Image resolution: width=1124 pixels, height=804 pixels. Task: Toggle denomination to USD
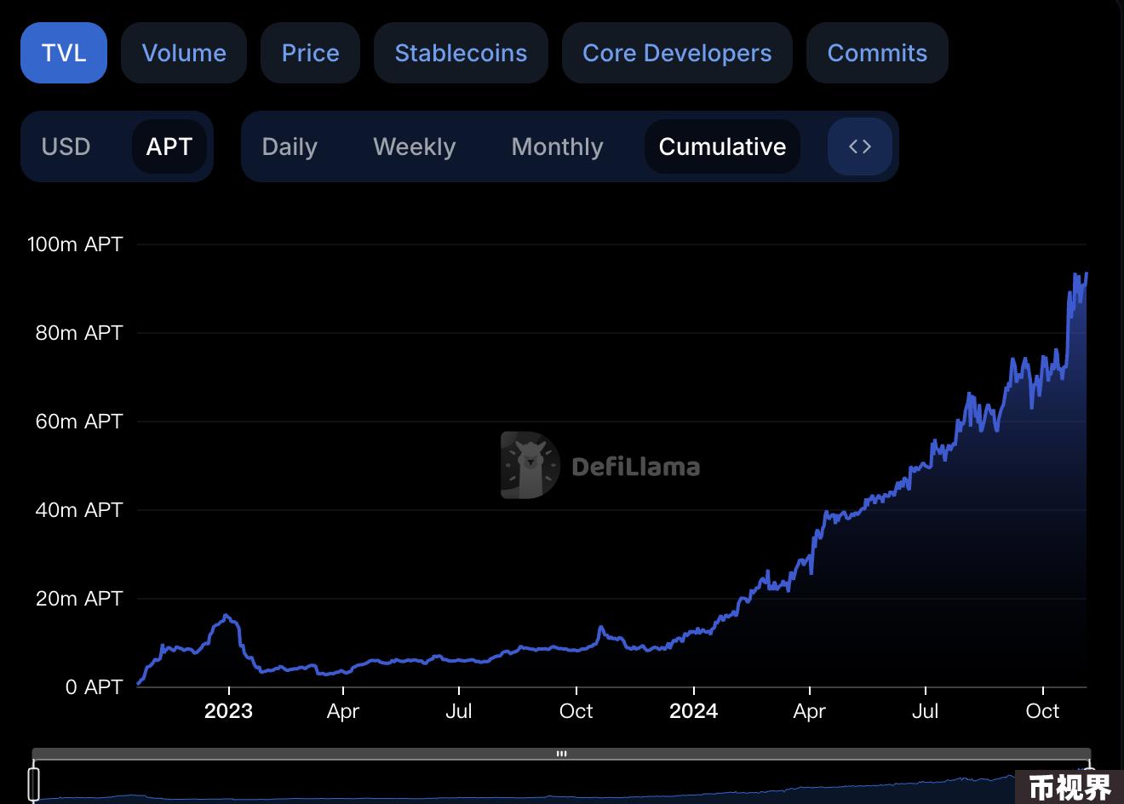point(66,146)
